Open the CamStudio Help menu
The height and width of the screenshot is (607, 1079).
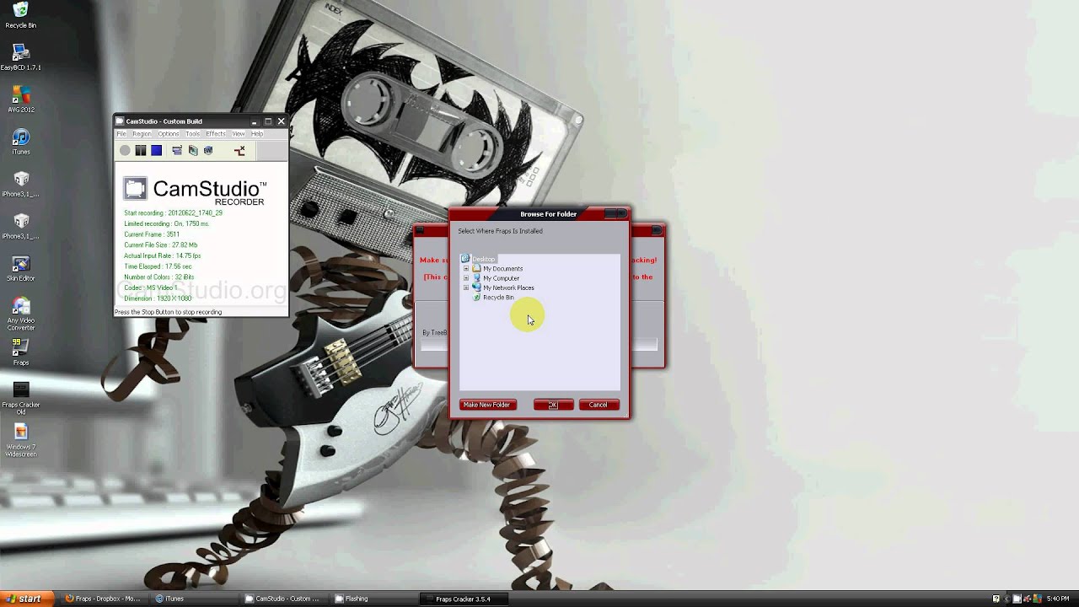pos(257,134)
